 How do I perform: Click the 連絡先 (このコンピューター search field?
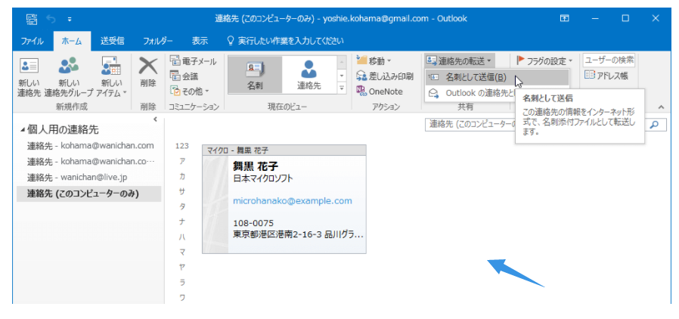[471, 124]
